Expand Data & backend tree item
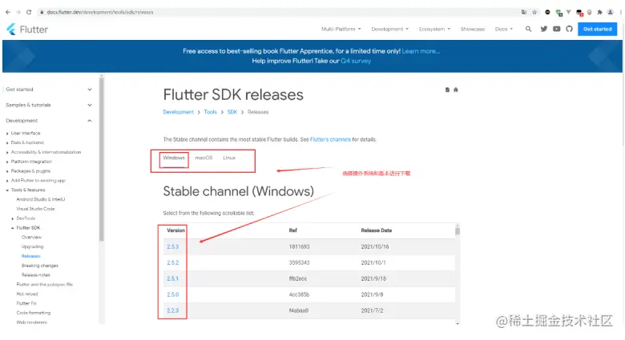Image resolution: width=625 pixels, height=340 pixels. click(x=26, y=142)
